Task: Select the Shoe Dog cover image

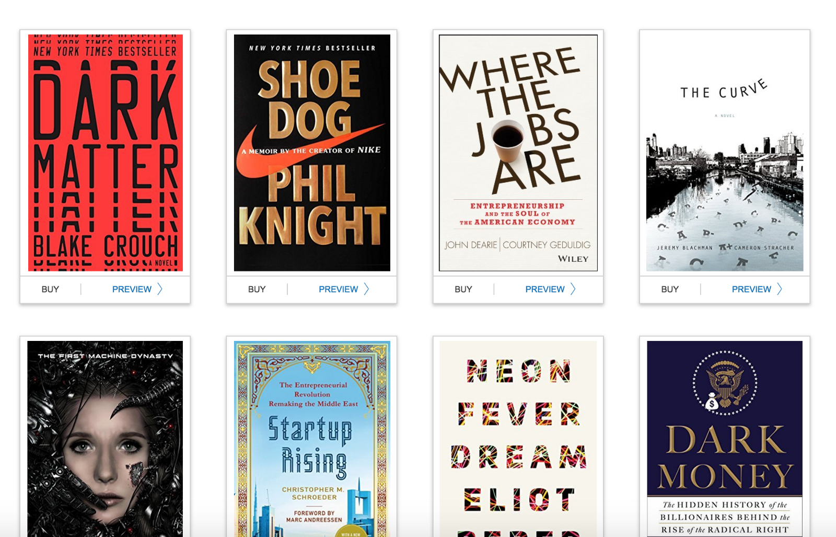Action: [312, 153]
